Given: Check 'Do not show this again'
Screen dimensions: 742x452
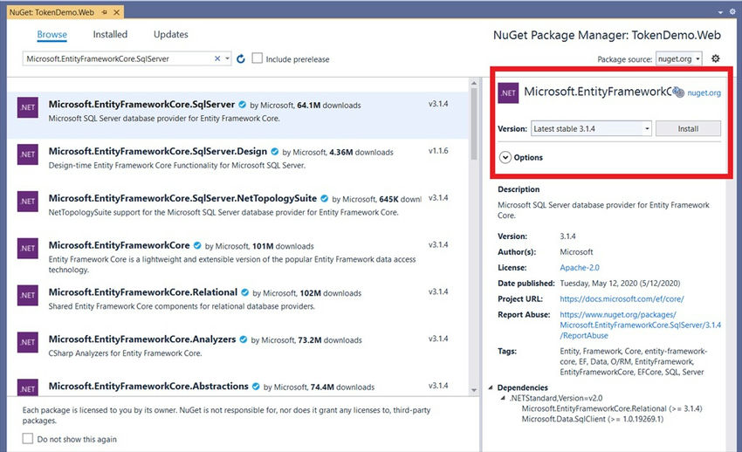Looking at the screenshot, I should 28,439.
